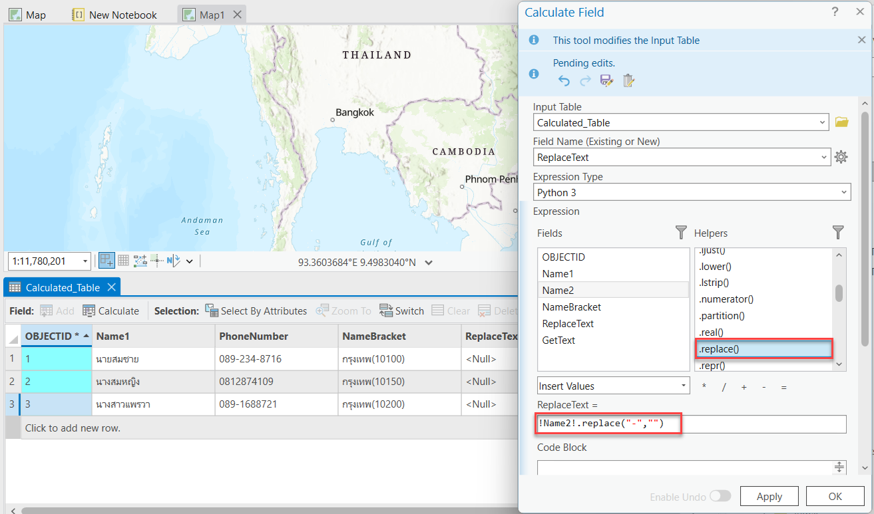This screenshot has height=514, width=874.
Task: Save pending edits with the save icon
Action: [606, 80]
